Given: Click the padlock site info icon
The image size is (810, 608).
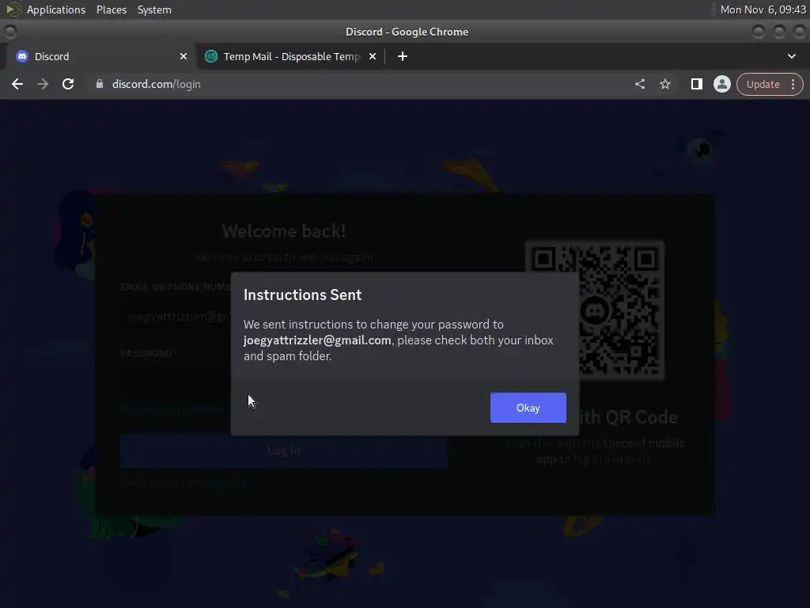Looking at the screenshot, I should pyautogui.click(x=100, y=84).
